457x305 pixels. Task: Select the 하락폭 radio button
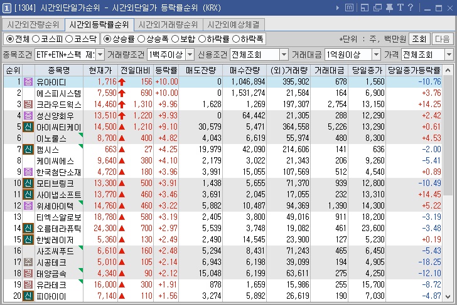[236, 39]
